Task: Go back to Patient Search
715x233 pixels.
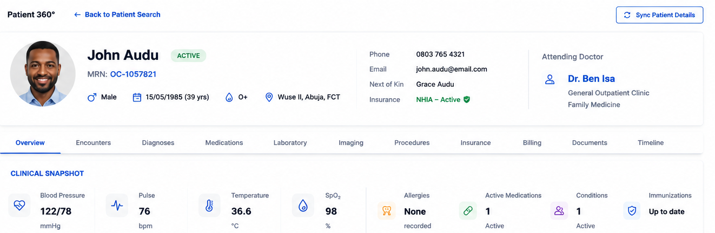Action: 117,15
